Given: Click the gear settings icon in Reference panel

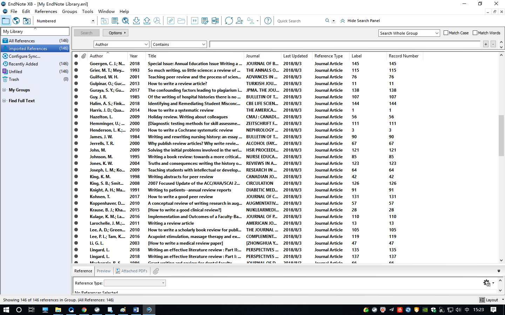Looking at the screenshot, I should tap(487, 283).
